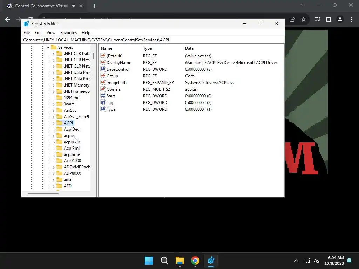
Task: Collapse the Services tree node
Action: coord(48,47)
